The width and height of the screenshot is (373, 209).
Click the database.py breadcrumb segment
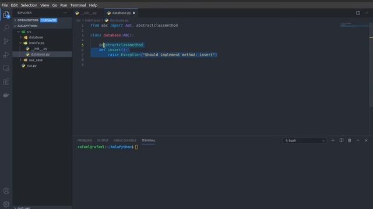pos(119,21)
